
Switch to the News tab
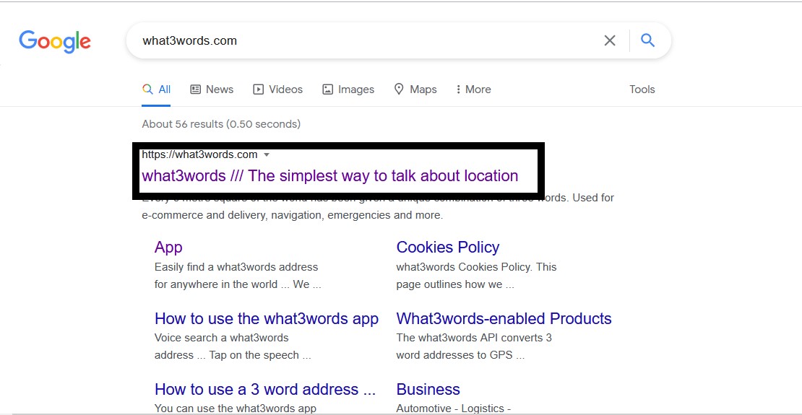coord(212,89)
